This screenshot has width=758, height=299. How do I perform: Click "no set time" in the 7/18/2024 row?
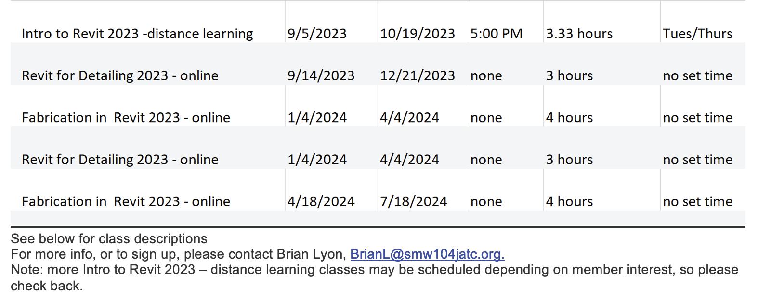[697, 201]
